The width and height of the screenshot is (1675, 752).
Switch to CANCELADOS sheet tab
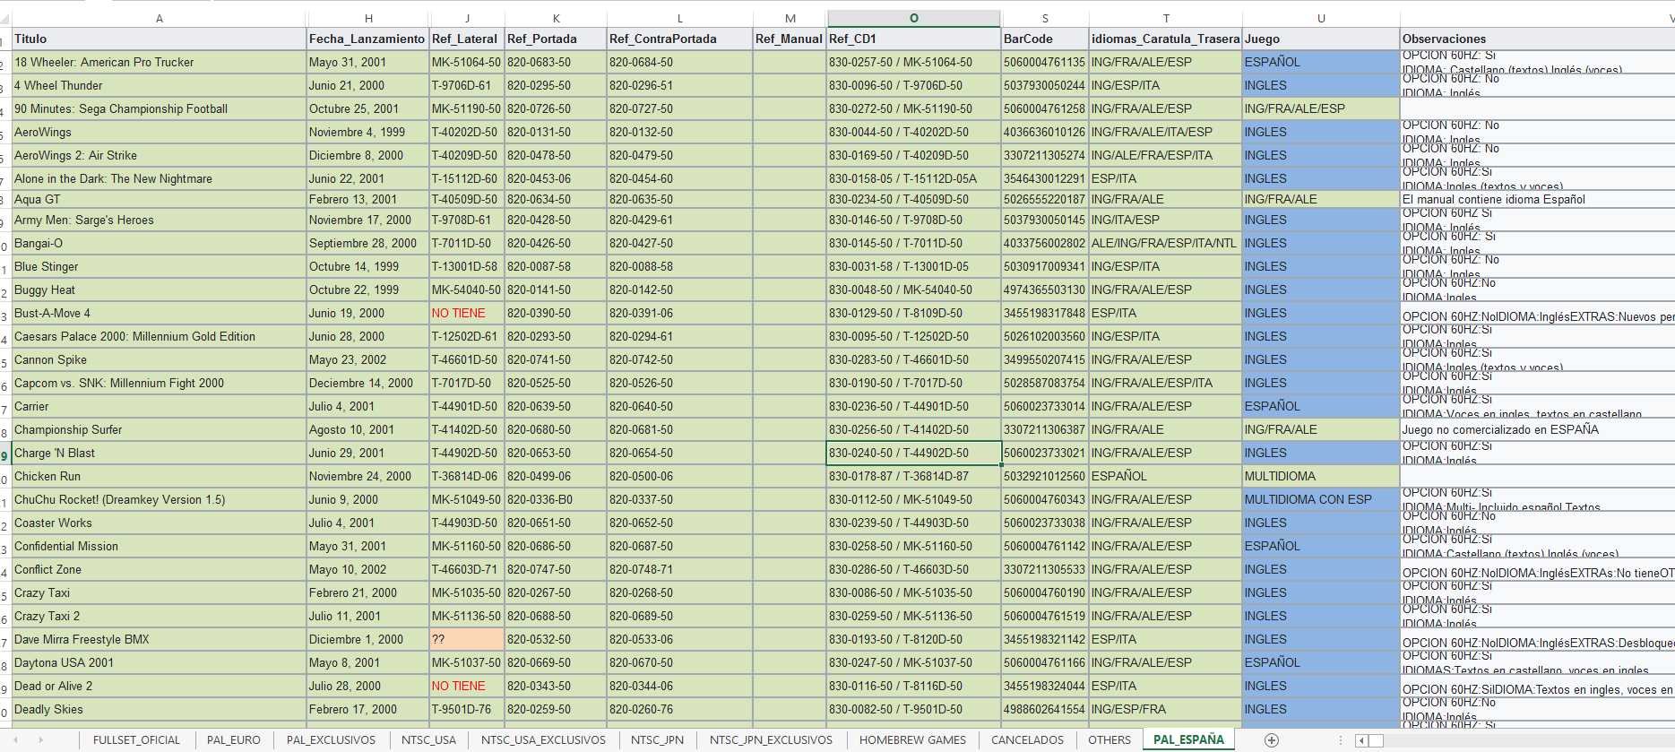(x=1027, y=739)
